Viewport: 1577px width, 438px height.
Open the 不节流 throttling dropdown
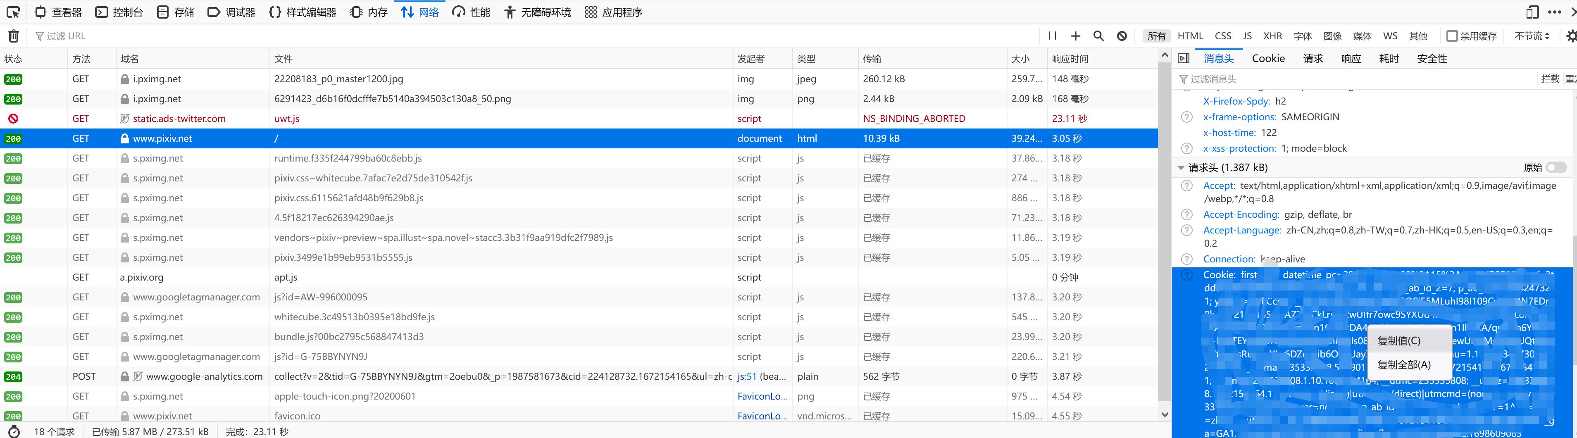pyautogui.click(x=1532, y=36)
